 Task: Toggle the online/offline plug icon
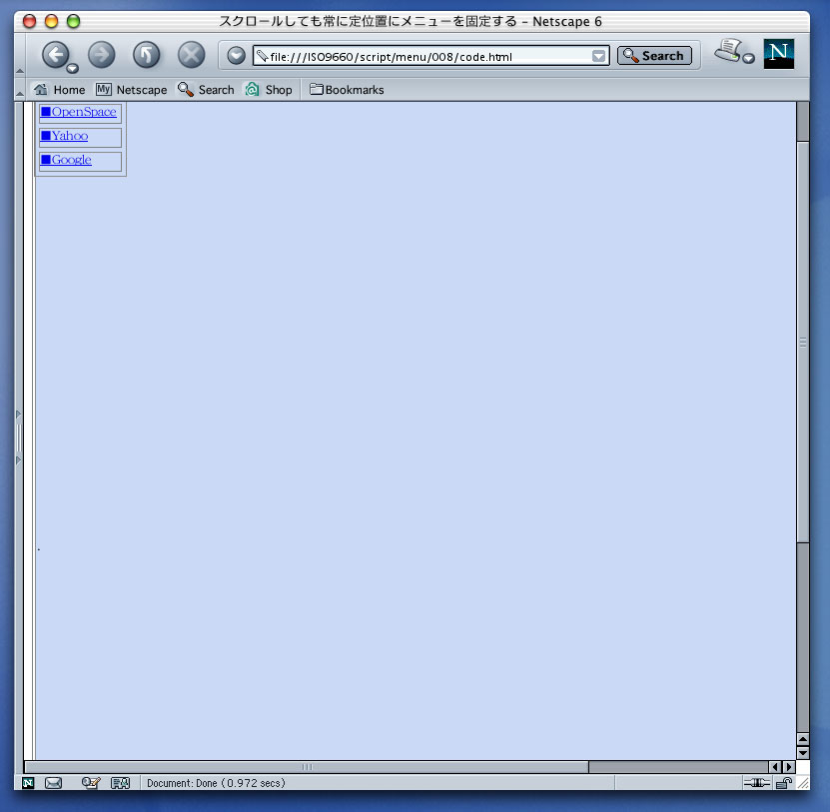(x=757, y=783)
